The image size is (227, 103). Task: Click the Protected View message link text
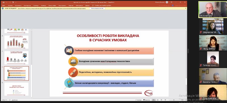(x=52, y=8)
